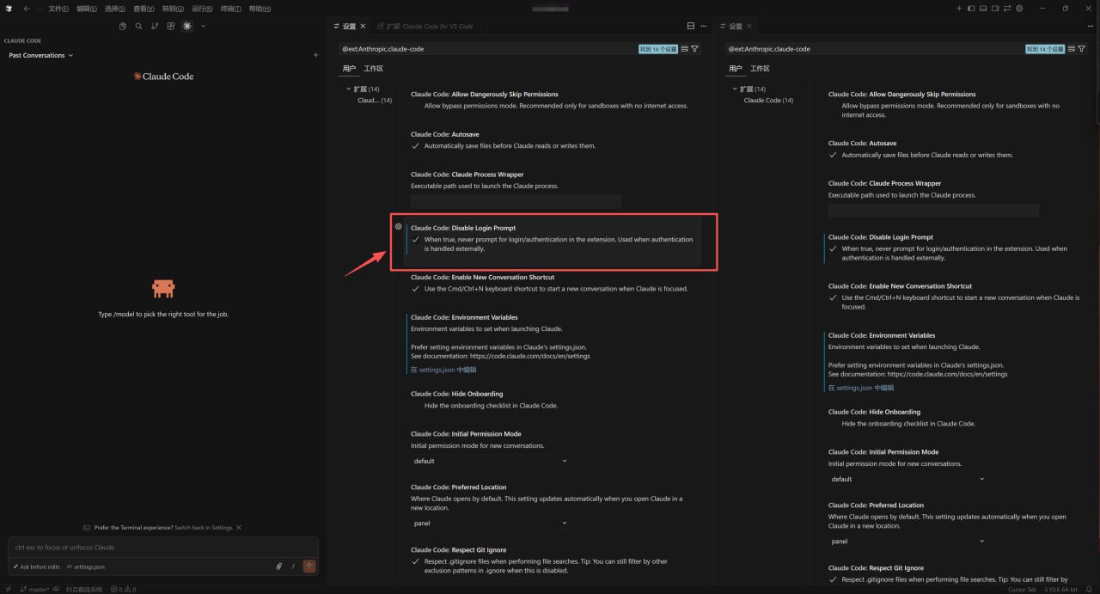Open 在 settings.json 中编辑 link in right pane
Screen dimensions: 1100x594
pos(861,388)
